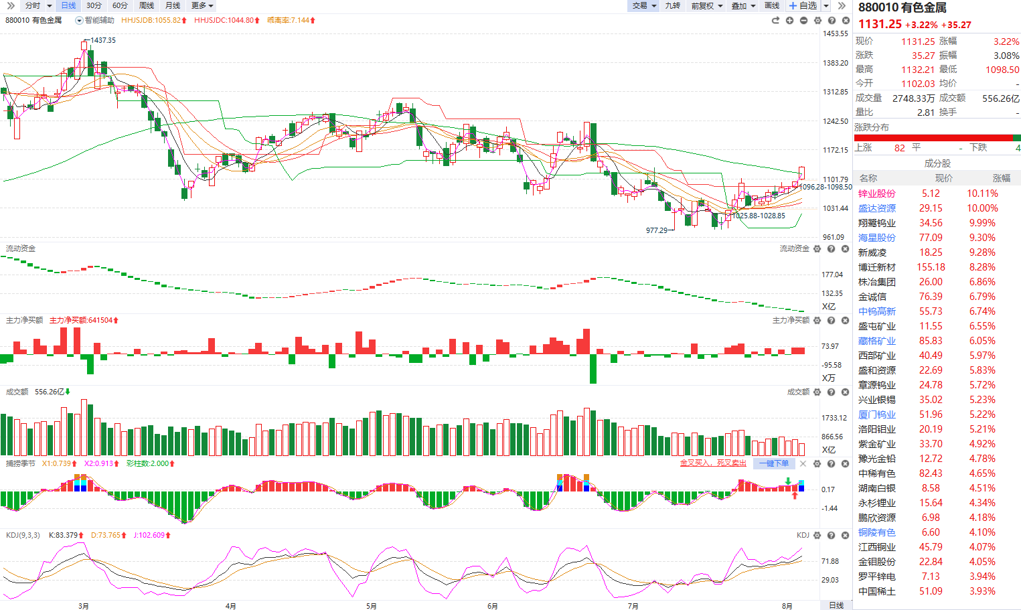Close the KDJ indicator panel
Viewport: 1021px width, 610px height.
click(x=845, y=536)
